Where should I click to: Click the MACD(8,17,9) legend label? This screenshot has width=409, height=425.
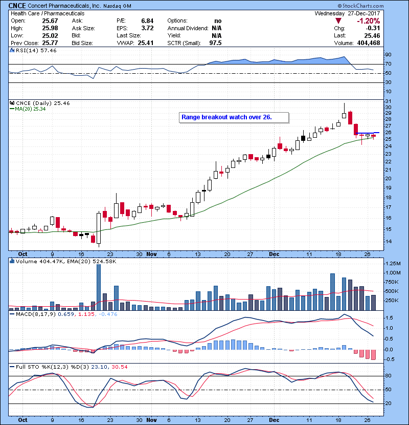(36, 314)
